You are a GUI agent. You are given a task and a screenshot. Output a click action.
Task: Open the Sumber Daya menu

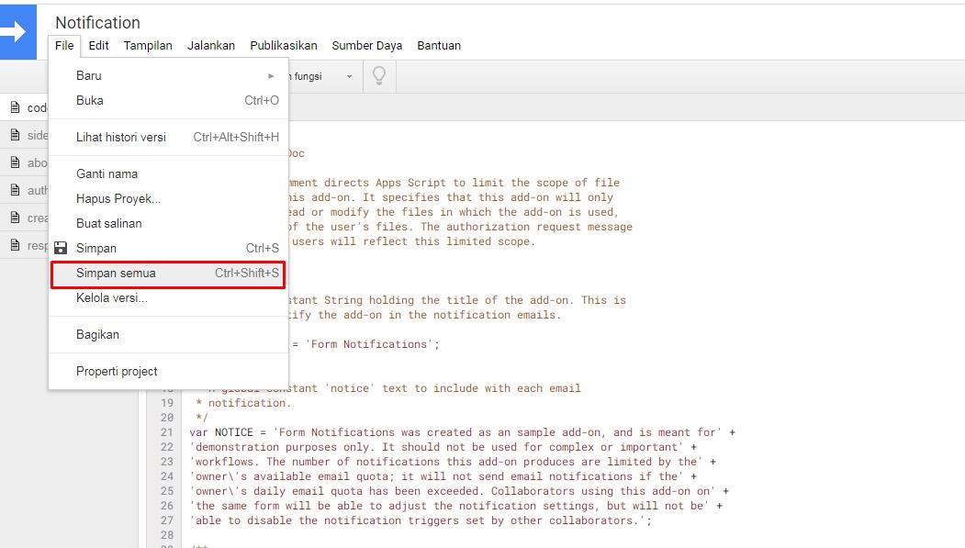[366, 45]
